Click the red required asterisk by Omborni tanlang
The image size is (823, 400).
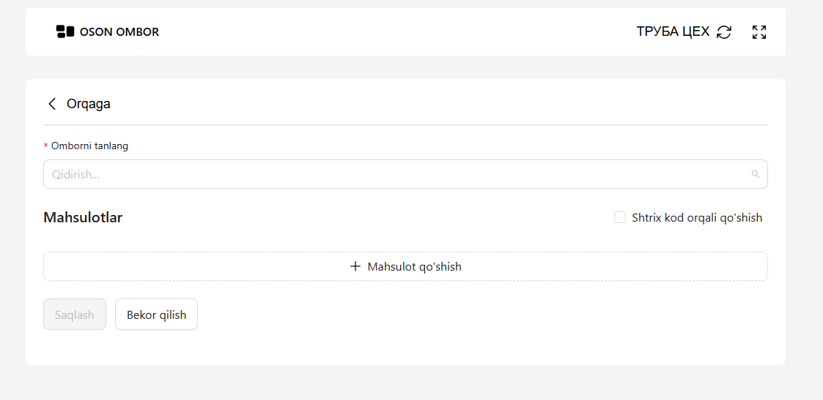point(45,146)
